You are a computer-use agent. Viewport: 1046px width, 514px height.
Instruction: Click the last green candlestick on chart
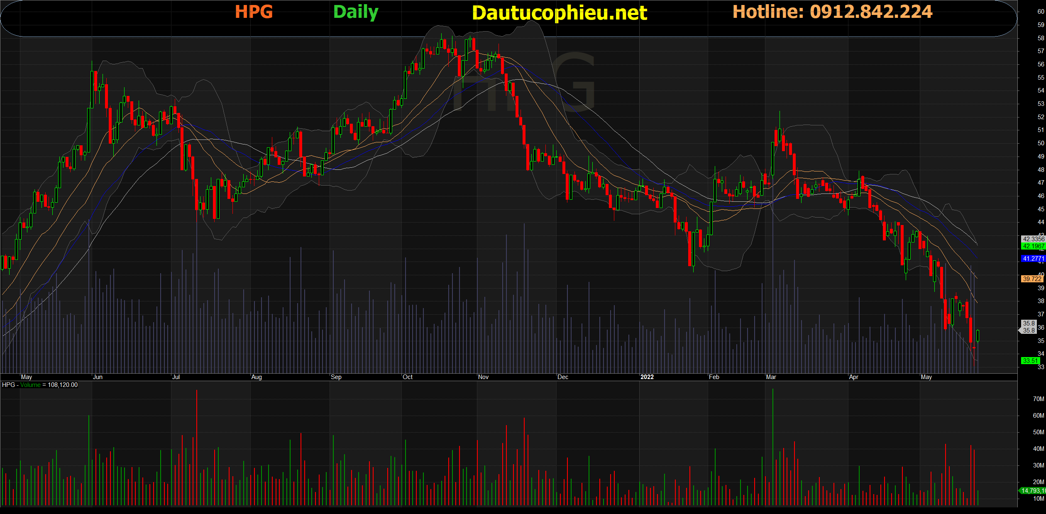tap(978, 335)
